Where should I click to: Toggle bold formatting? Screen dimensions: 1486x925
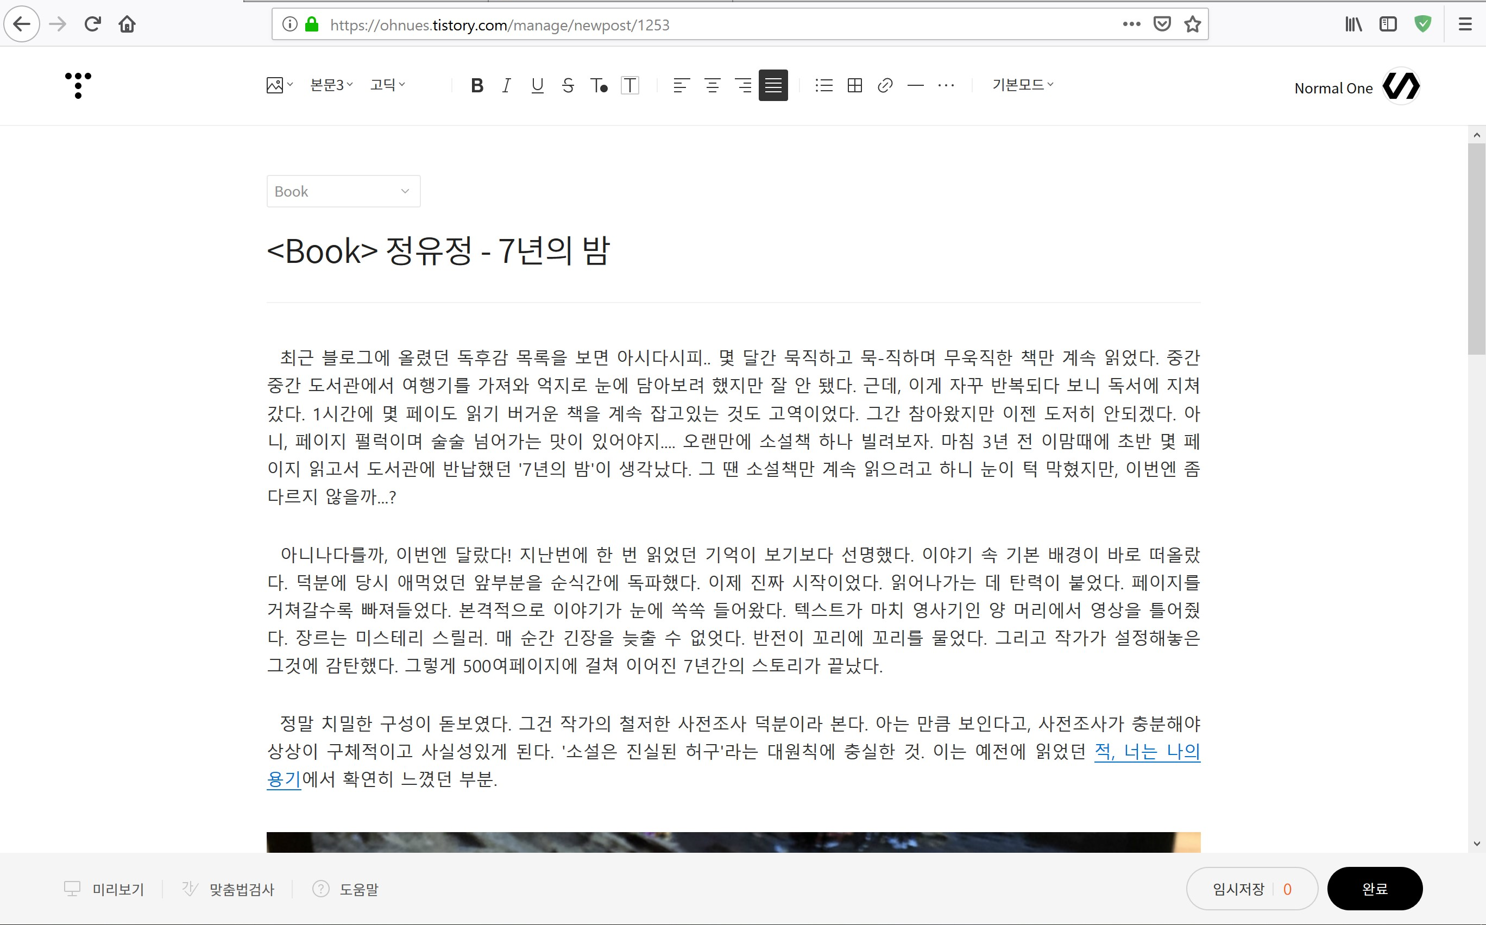(477, 85)
